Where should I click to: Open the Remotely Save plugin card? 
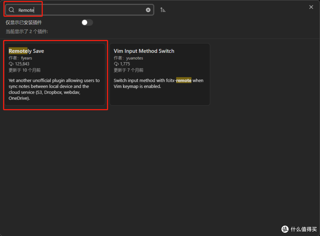(x=55, y=74)
